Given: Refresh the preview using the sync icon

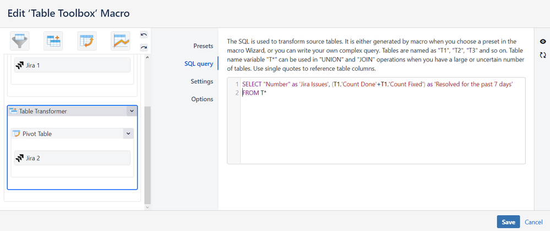Looking at the screenshot, I should click(x=543, y=55).
